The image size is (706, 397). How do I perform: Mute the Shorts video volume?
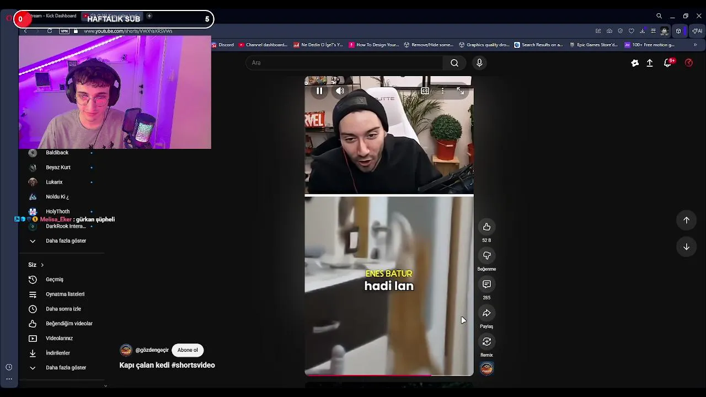(x=340, y=91)
